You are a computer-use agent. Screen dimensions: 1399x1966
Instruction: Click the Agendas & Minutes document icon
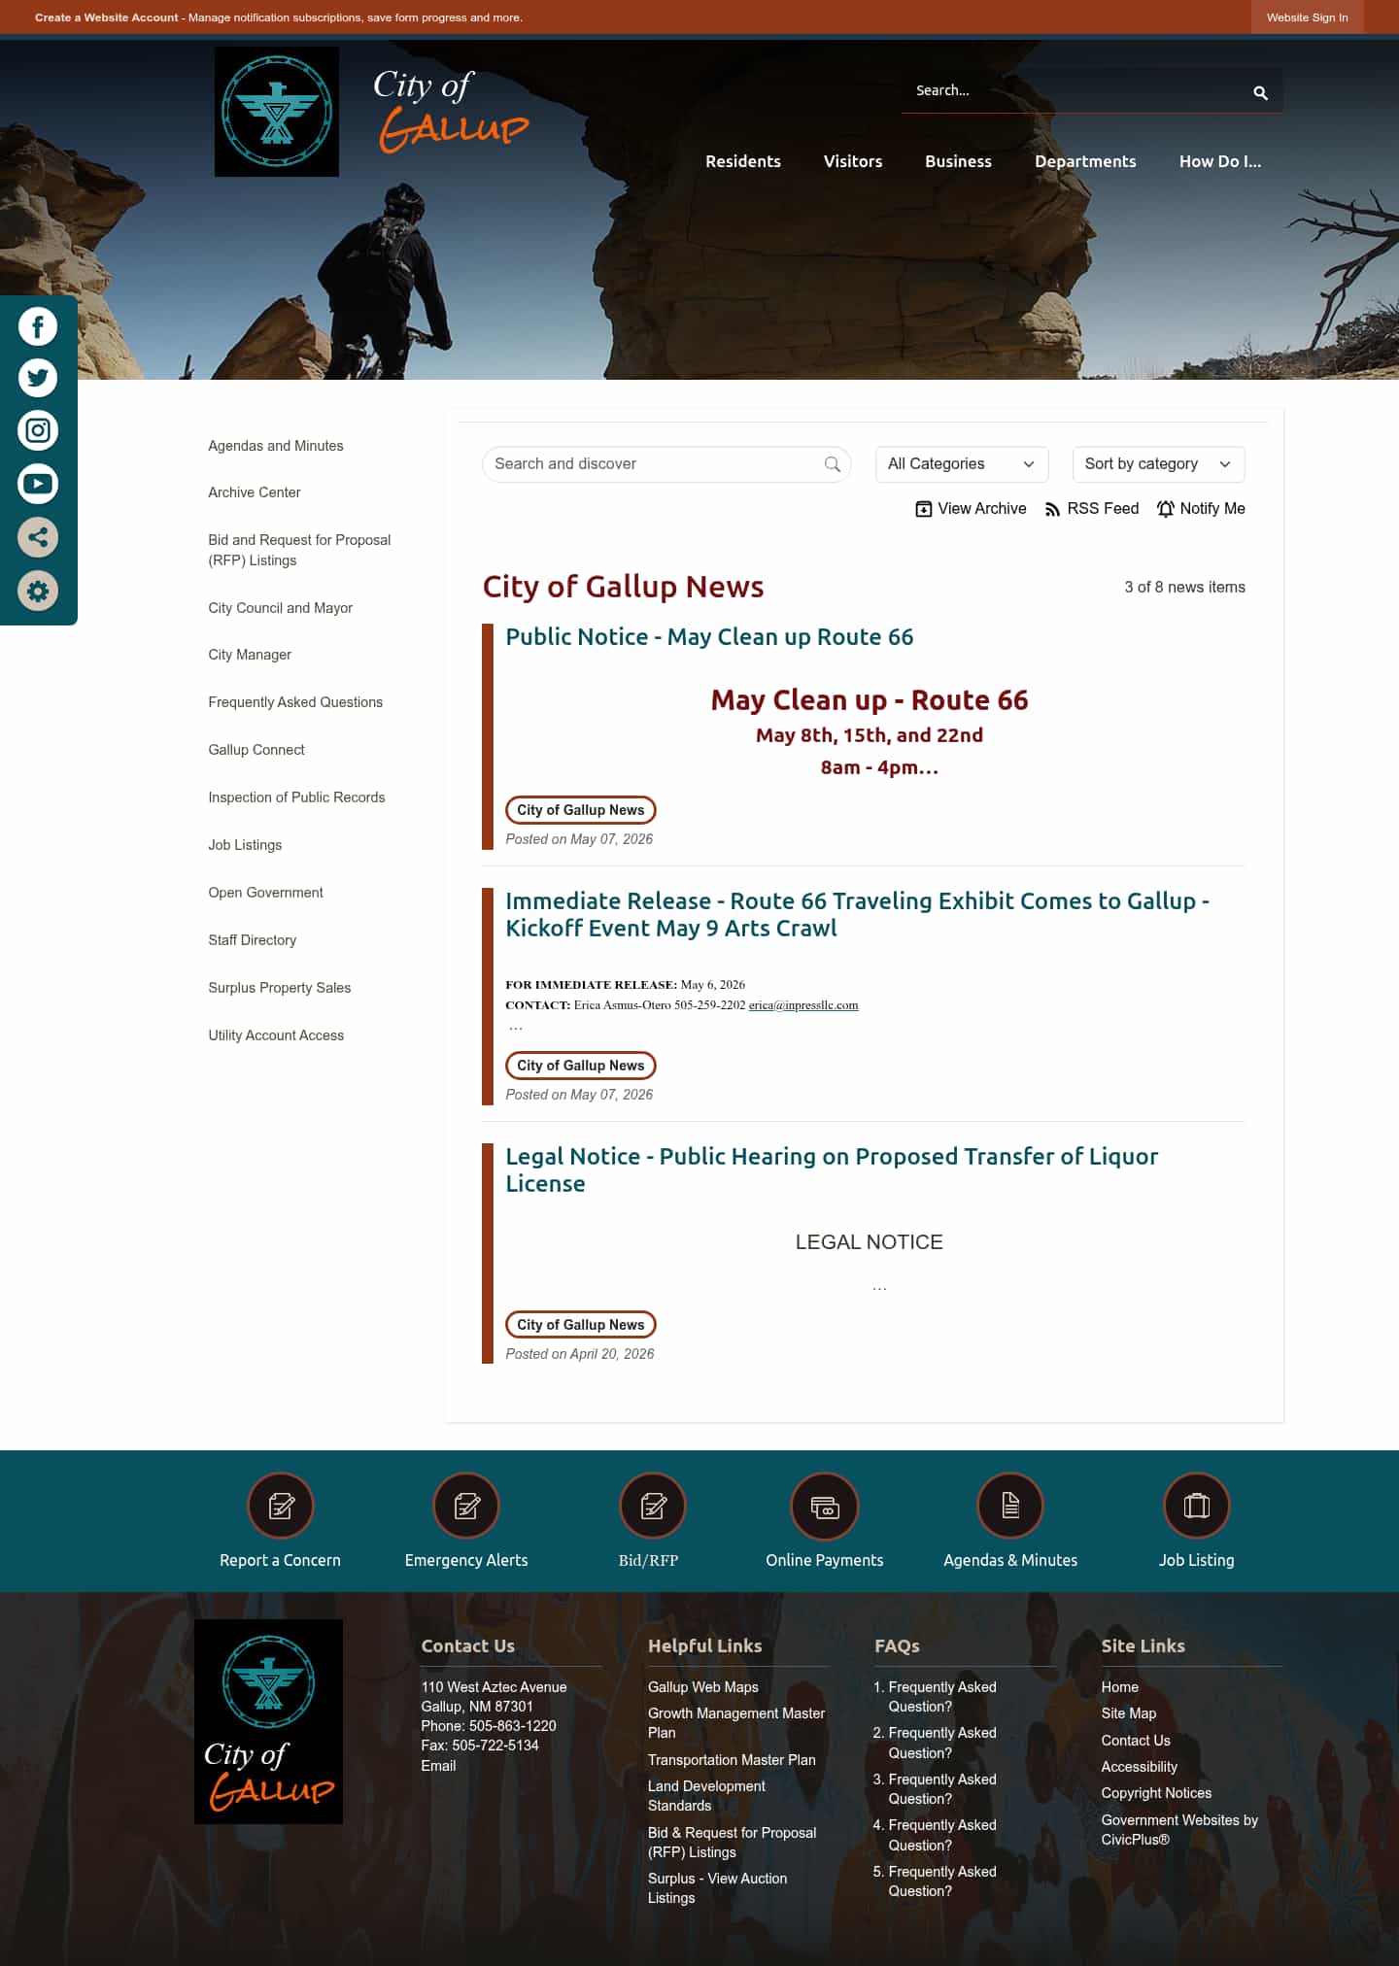pyautogui.click(x=1010, y=1506)
